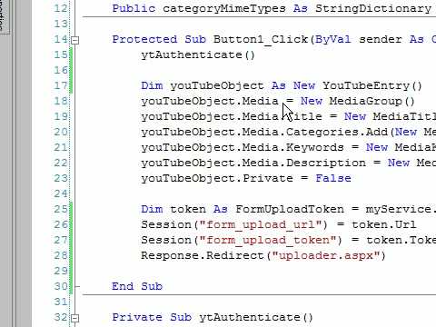Click 'ytAuthenticate()' call on line 15
The height and width of the screenshot is (327, 436).
198,55
